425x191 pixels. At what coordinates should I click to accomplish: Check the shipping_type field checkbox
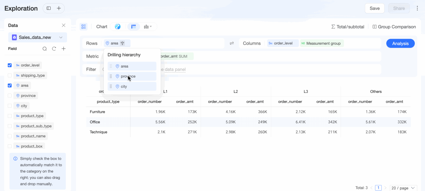tap(10, 75)
